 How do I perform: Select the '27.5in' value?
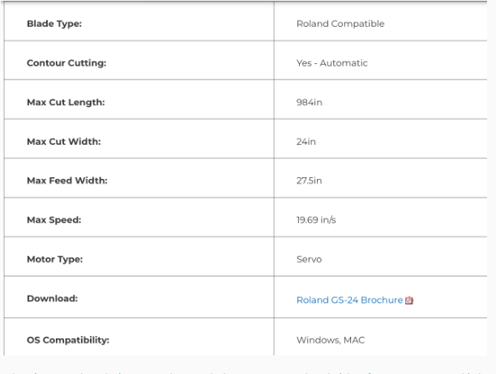(x=309, y=181)
